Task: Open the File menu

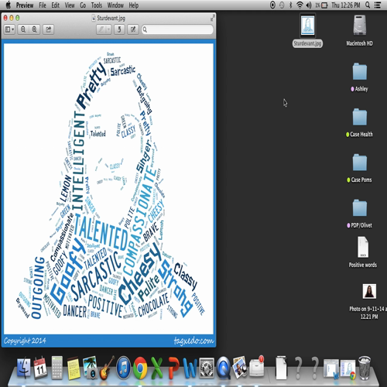Action: 43,5
